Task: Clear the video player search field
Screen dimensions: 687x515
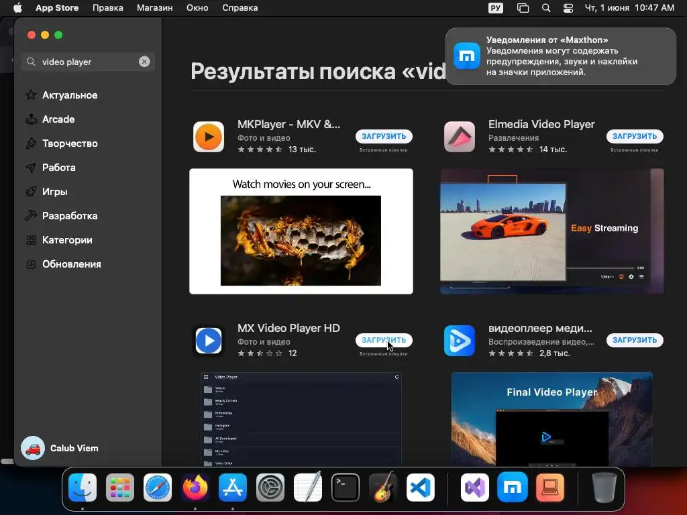Action: click(144, 62)
